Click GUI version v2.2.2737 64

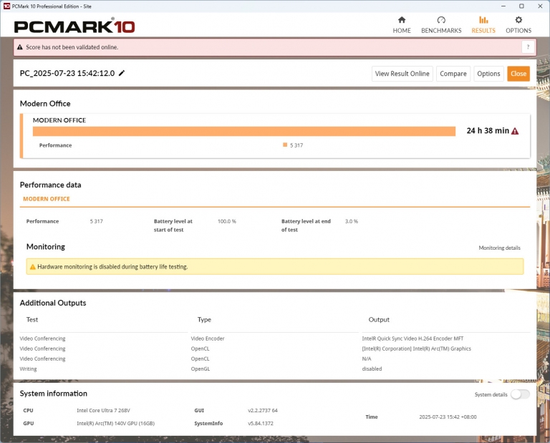click(x=263, y=410)
